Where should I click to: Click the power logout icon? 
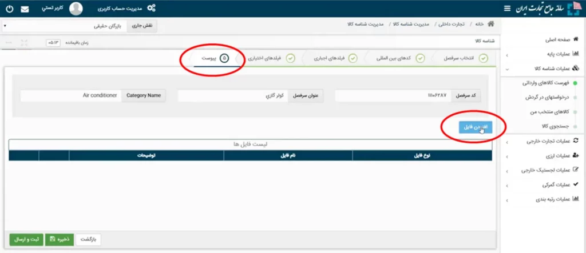[x=9, y=9]
